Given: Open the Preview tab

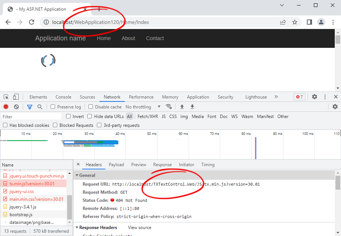Looking at the screenshot, I should coord(138,165).
